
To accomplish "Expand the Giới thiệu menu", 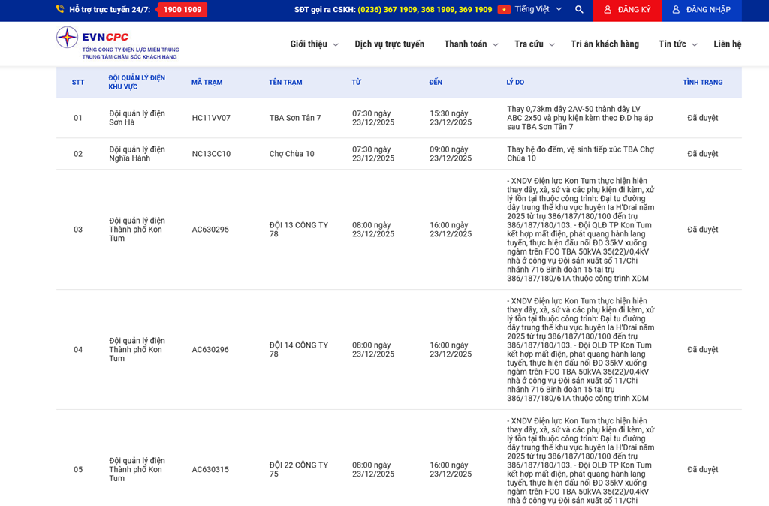I will point(314,44).
